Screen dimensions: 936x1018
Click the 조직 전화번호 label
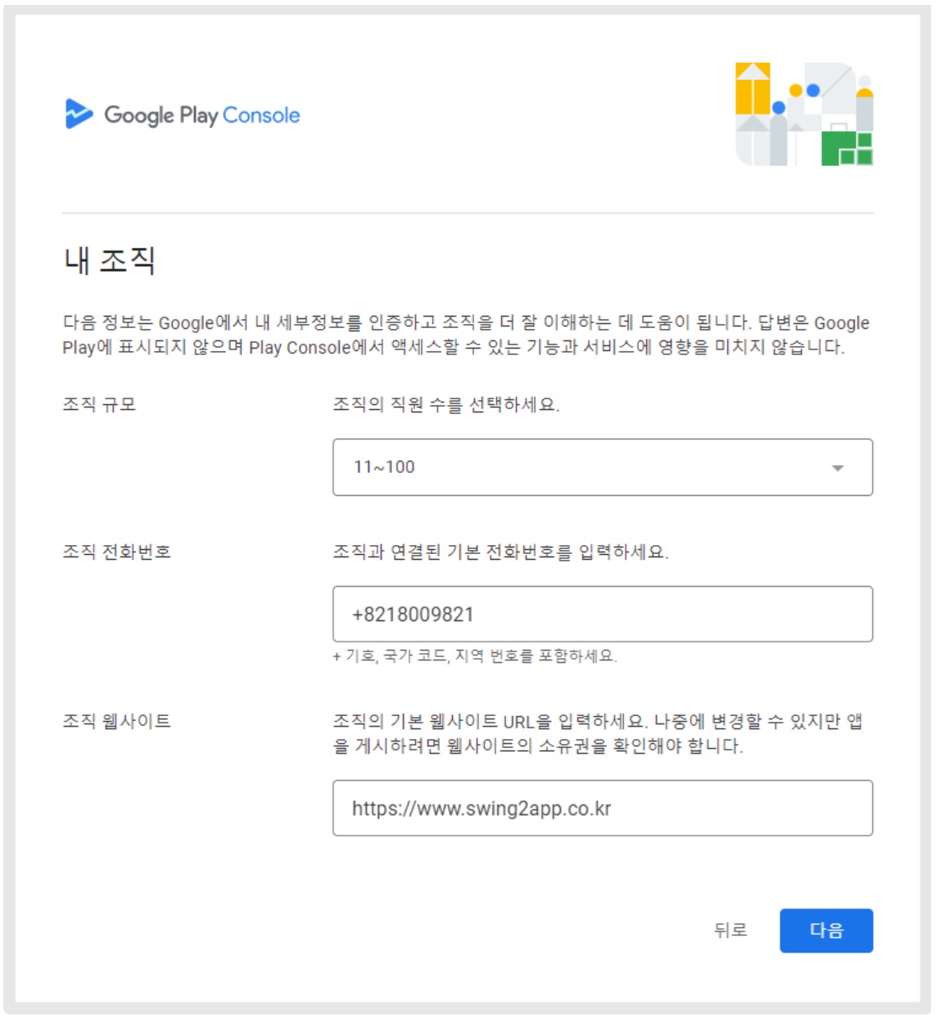pos(116,552)
